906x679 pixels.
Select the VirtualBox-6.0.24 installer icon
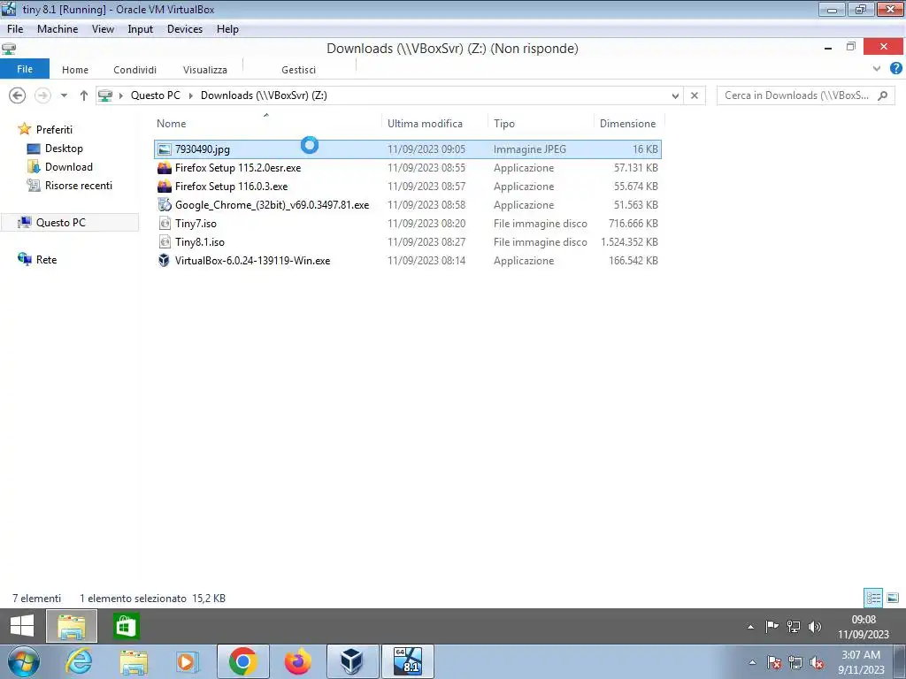click(165, 261)
